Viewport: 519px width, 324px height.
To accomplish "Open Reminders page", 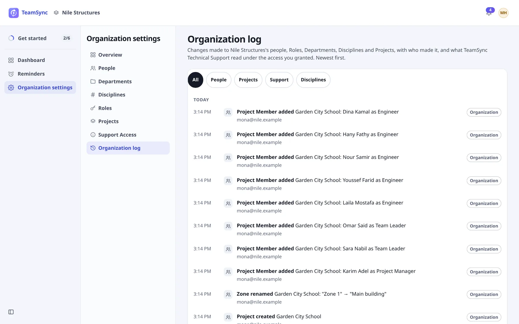I will click(x=40, y=74).
